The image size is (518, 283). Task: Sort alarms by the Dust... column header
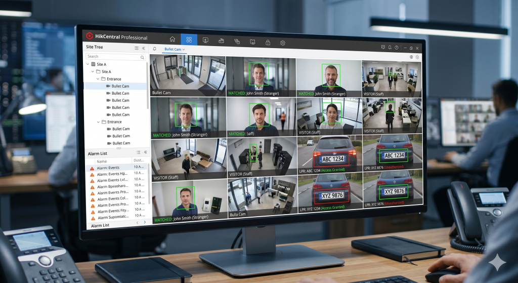139,160
